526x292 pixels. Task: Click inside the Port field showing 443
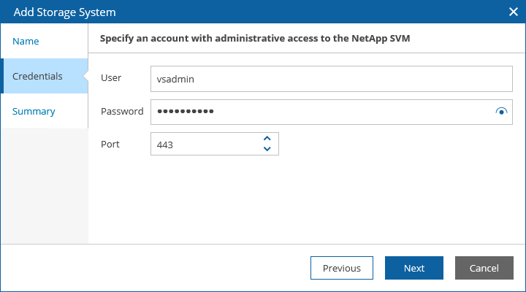click(205, 145)
